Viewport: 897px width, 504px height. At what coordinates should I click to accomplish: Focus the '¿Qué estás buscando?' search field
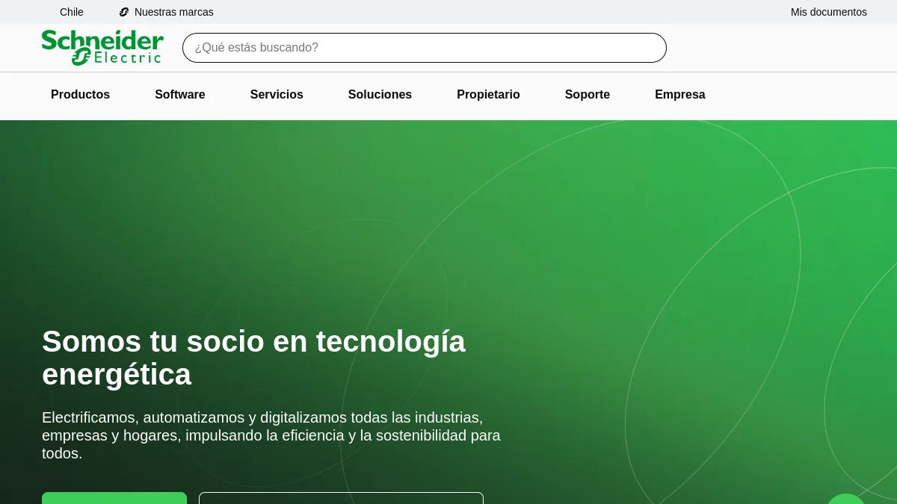click(x=425, y=48)
